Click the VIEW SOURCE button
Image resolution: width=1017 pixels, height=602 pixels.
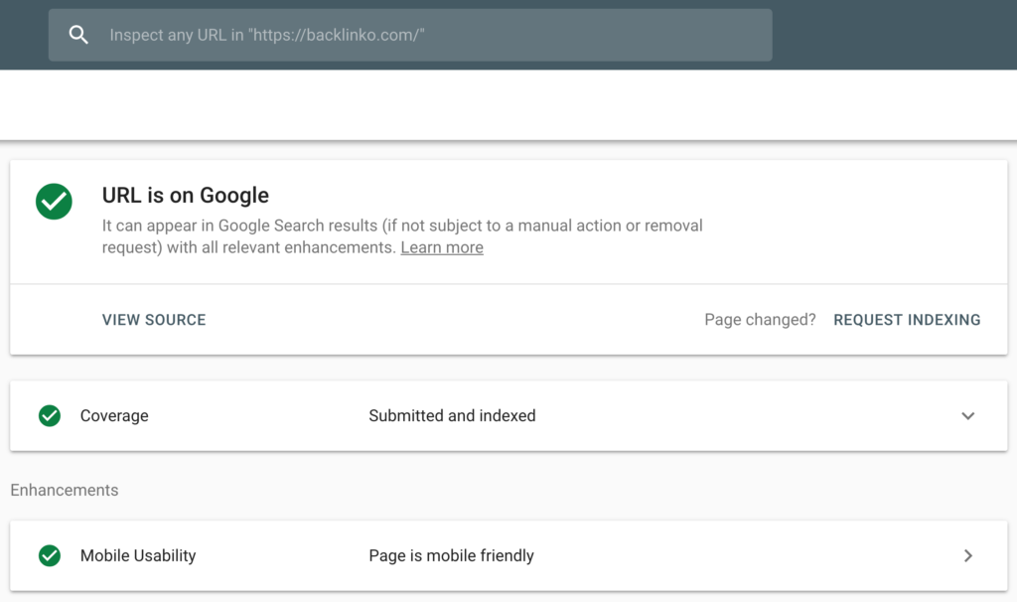click(154, 320)
